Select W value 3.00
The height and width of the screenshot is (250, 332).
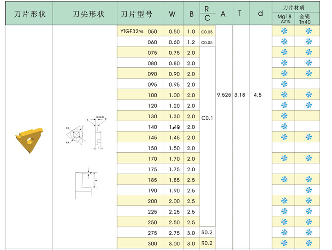tap(174, 244)
